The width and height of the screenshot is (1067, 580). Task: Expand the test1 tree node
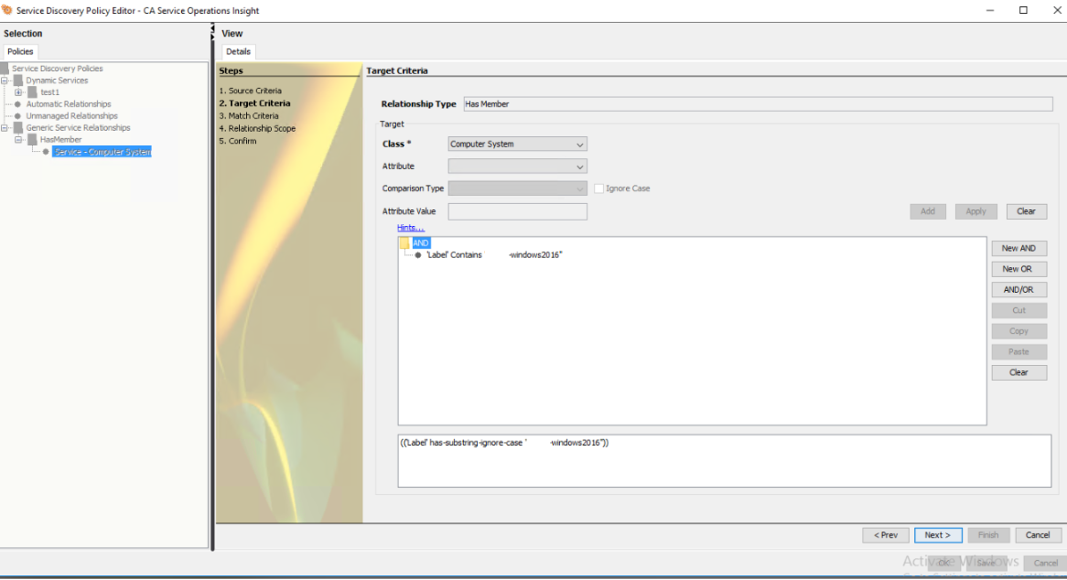click(18, 91)
